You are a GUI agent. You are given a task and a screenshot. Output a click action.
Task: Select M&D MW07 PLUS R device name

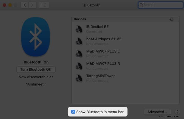(103, 64)
